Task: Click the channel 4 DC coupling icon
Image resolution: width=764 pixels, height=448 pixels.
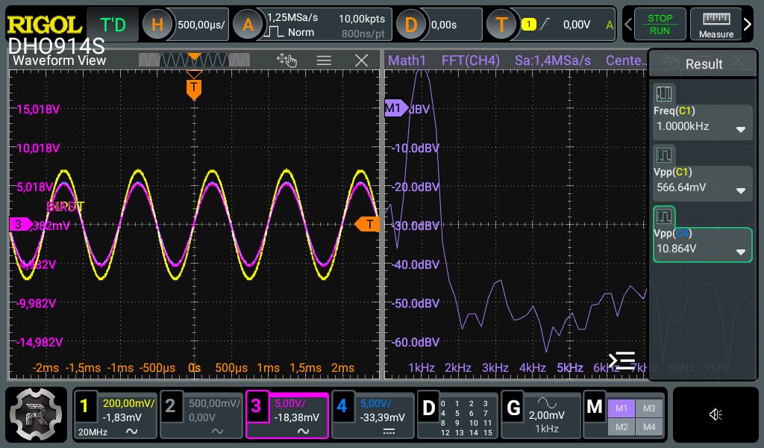Action: (x=388, y=432)
